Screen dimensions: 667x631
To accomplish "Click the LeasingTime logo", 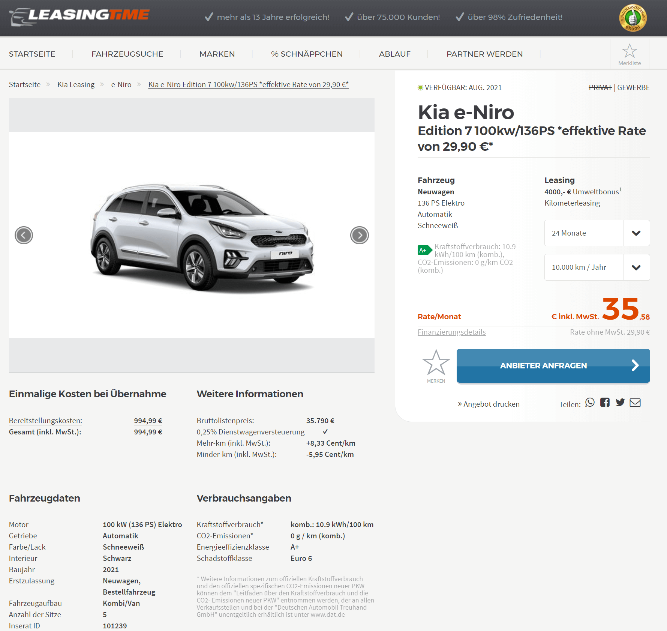I will point(79,17).
